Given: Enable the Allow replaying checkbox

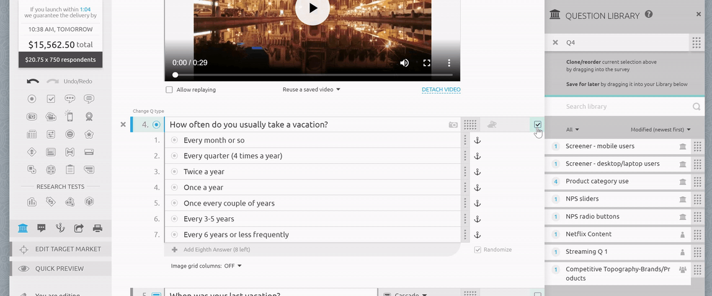Looking at the screenshot, I should click(x=169, y=90).
